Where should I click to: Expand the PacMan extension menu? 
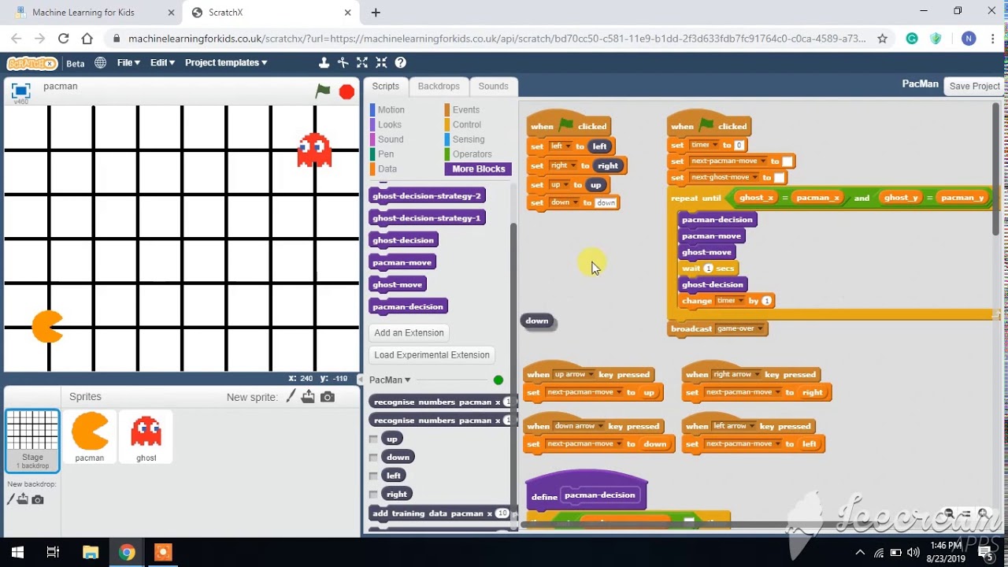(390, 380)
